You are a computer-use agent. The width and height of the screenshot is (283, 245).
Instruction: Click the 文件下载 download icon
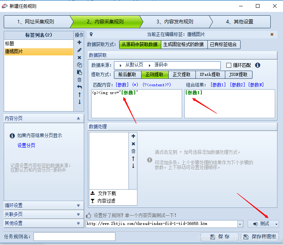click(93, 193)
